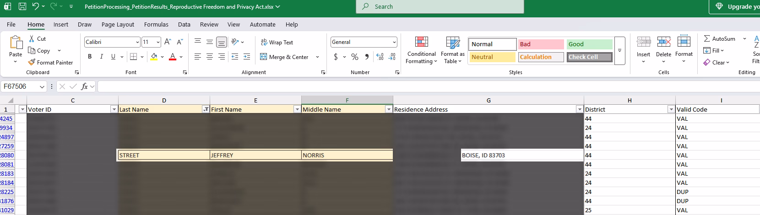
Task: Switch to the Automate tab
Action: point(263,25)
